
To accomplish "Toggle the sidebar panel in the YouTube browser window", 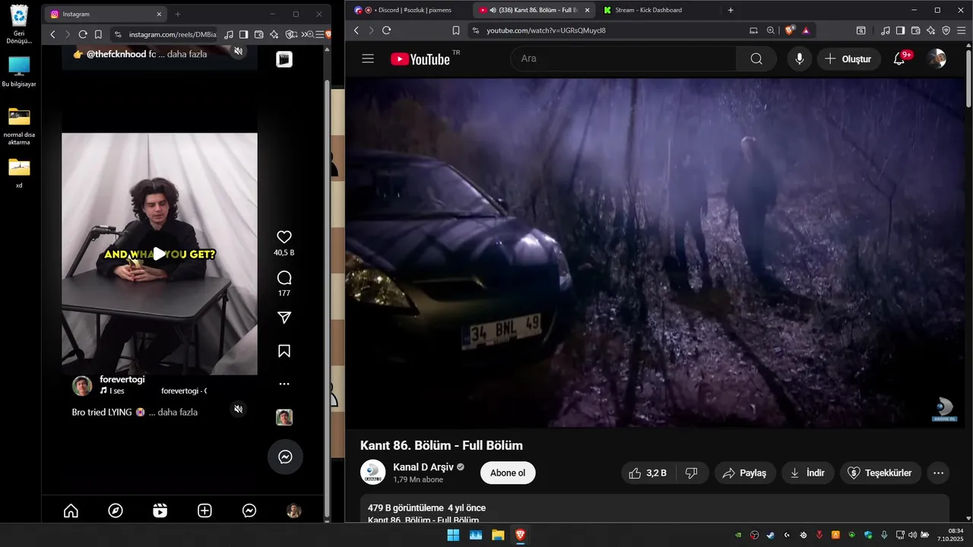I will 900,30.
